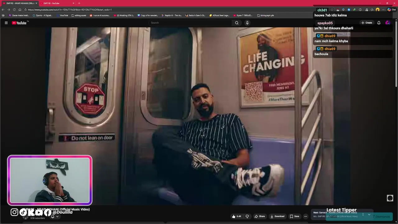Open the browser Chat sidebar button
This screenshot has height=224, width=398.
coord(391,10)
